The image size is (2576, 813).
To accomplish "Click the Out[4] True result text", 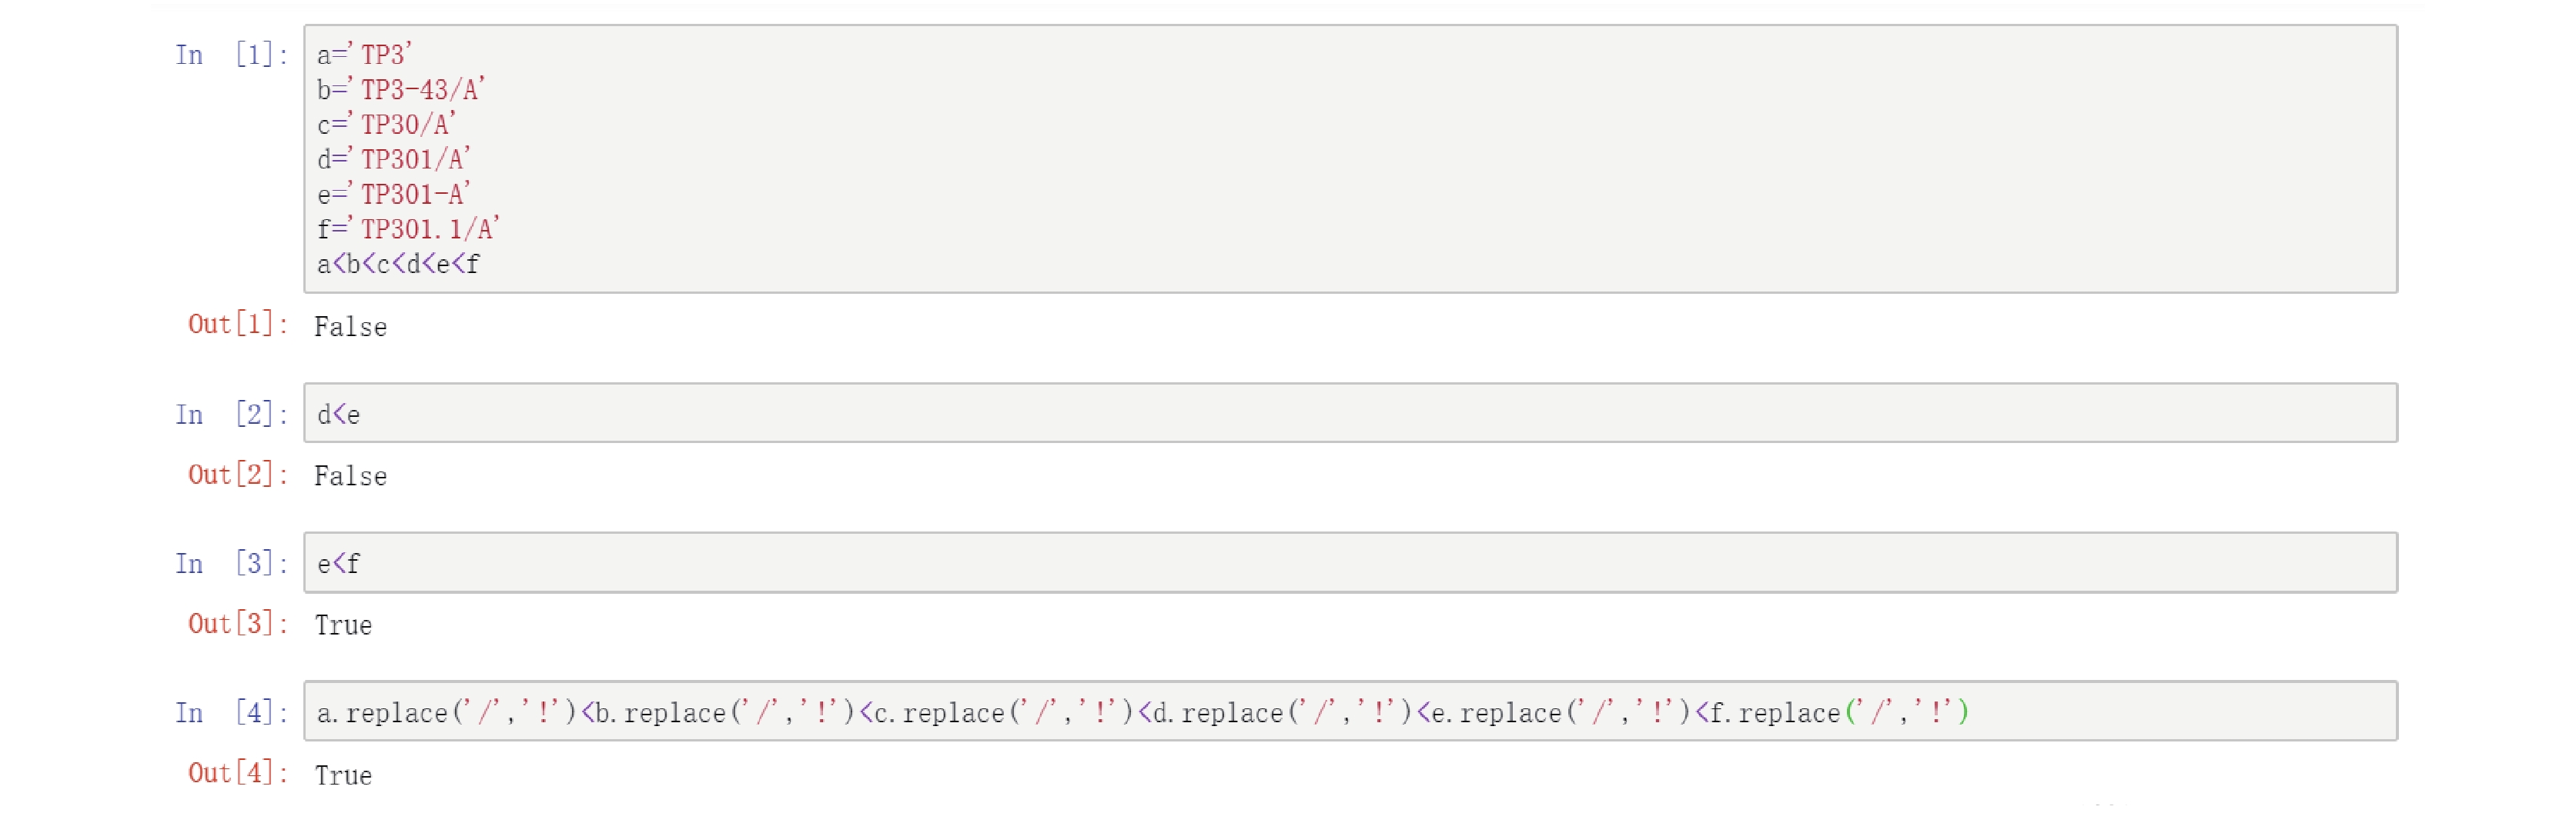I will (343, 775).
